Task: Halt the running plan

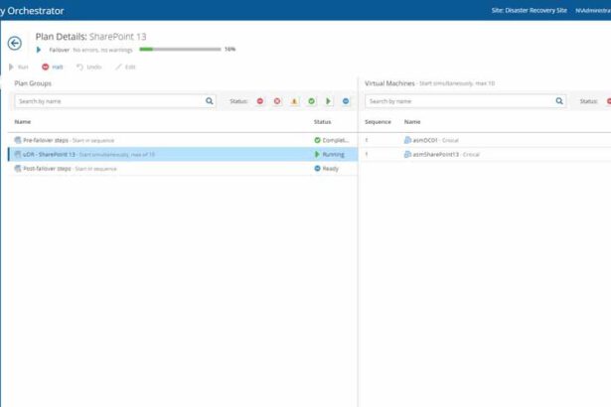Action: (53, 67)
